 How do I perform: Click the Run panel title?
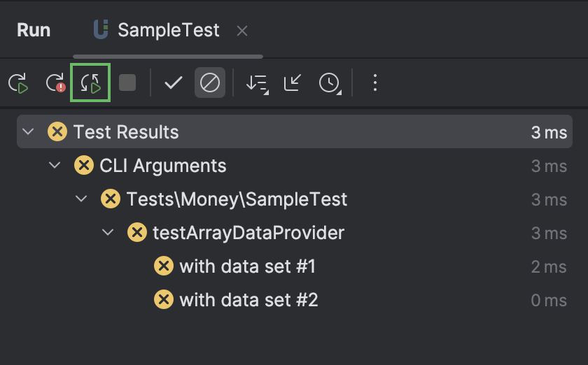(34, 30)
